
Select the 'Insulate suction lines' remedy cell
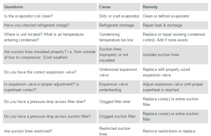coord(161,55)
